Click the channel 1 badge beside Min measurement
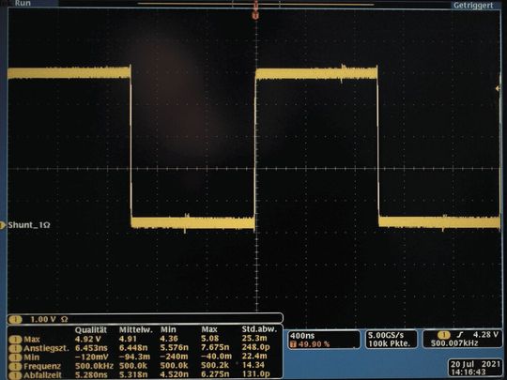The image size is (507, 380). (x=15, y=357)
